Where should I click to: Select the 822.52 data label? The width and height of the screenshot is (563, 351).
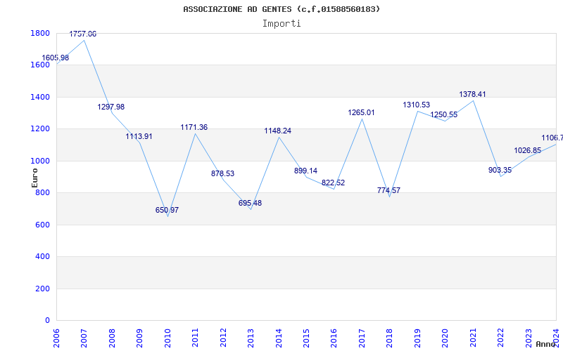pos(333,183)
